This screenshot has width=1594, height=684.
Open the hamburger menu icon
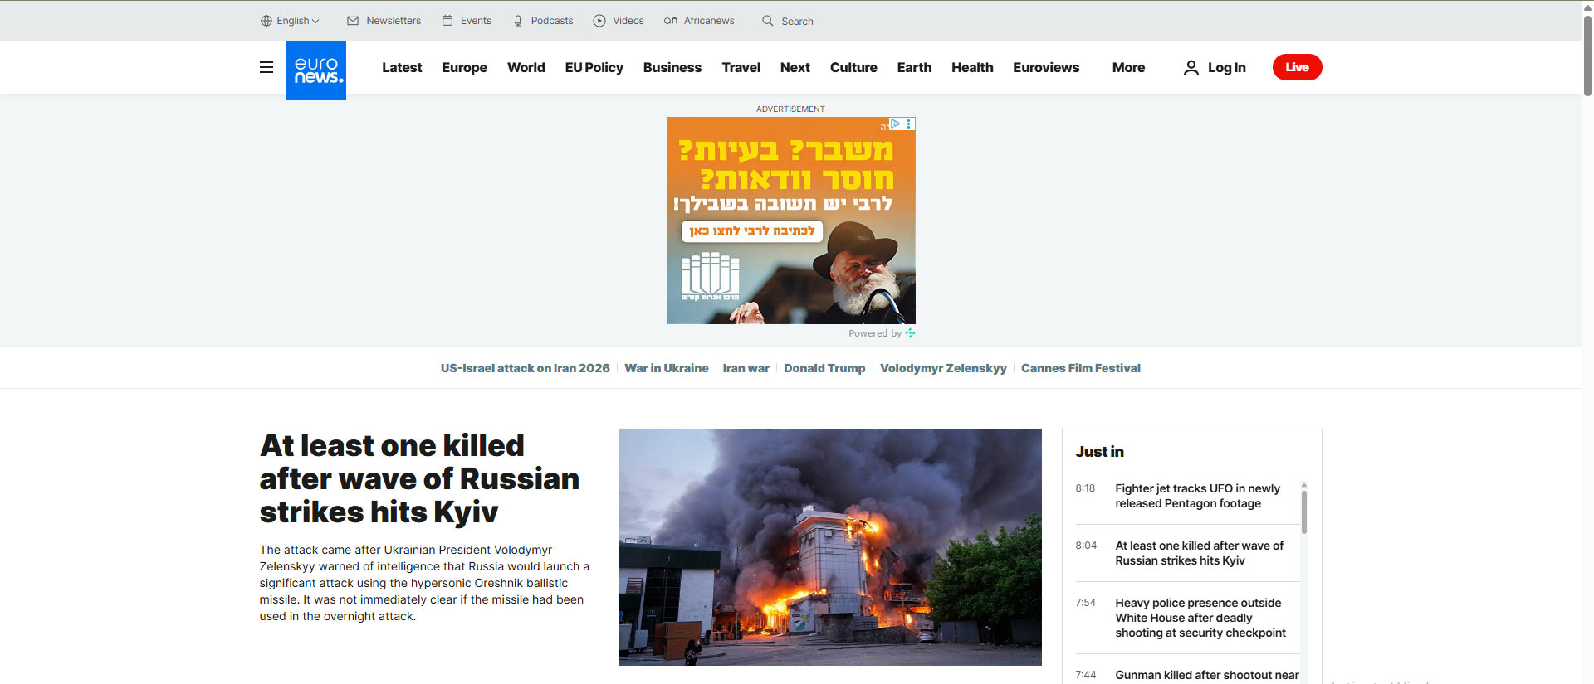[x=266, y=67]
